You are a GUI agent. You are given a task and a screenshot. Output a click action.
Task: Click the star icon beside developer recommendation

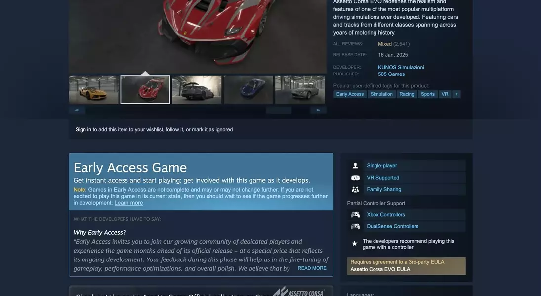pos(354,244)
